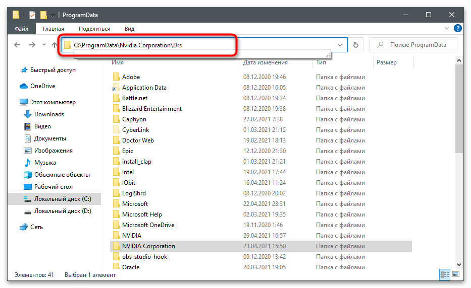
Task: Switch to Large icons view in status bar
Action: (456, 274)
